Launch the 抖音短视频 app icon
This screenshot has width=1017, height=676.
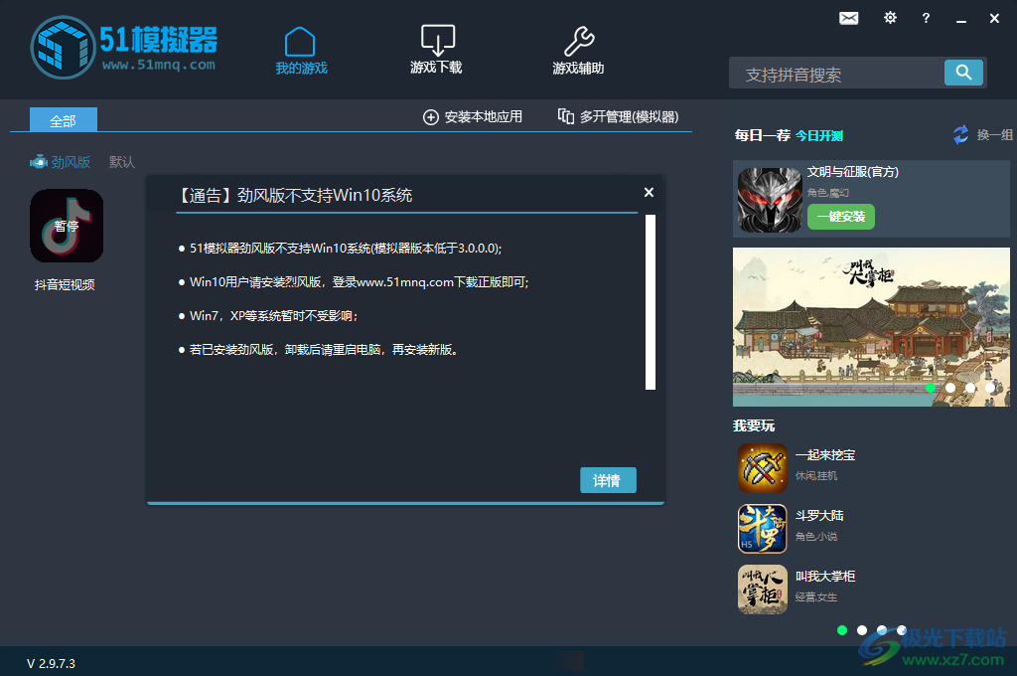[67, 226]
